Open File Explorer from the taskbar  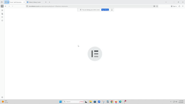tap(91, 102)
